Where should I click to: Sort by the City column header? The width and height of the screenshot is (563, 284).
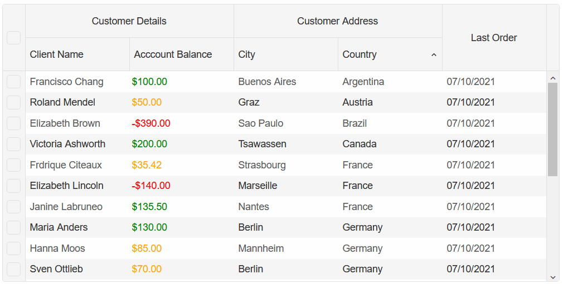[x=286, y=54]
